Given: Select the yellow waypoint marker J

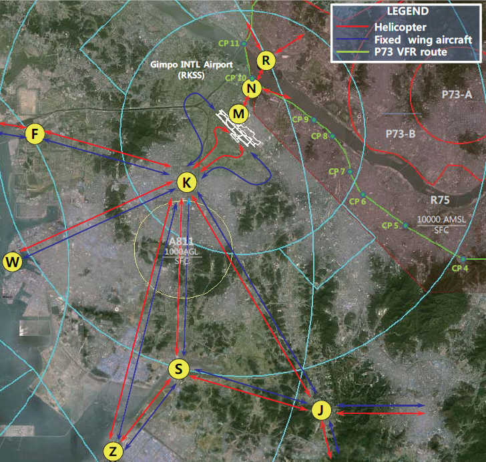Looking at the screenshot, I should 321,410.
